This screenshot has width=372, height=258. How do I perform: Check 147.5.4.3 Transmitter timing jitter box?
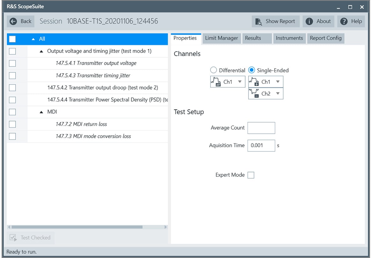pos(12,75)
